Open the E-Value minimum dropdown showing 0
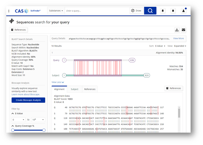The image size is (203, 145). pos(18,120)
